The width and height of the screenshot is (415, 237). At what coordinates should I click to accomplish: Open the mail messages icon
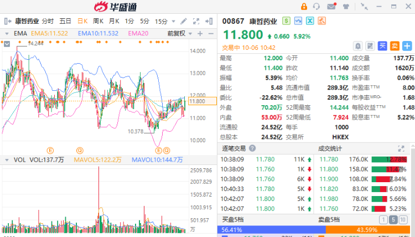click(331, 6)
